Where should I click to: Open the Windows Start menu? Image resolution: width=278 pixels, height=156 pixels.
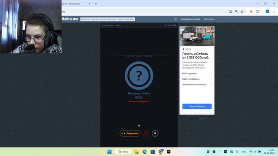tap(109, 152)
